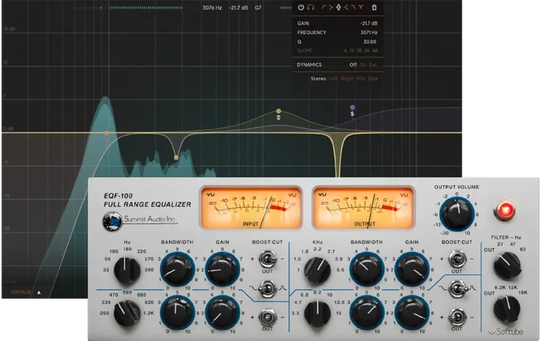Click the low filter knob labeled 27 47 82

pyautogui.click(x=507, y=266)
